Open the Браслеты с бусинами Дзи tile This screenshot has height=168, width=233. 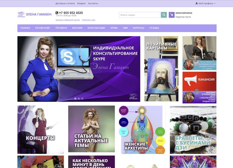coord(193,130)
